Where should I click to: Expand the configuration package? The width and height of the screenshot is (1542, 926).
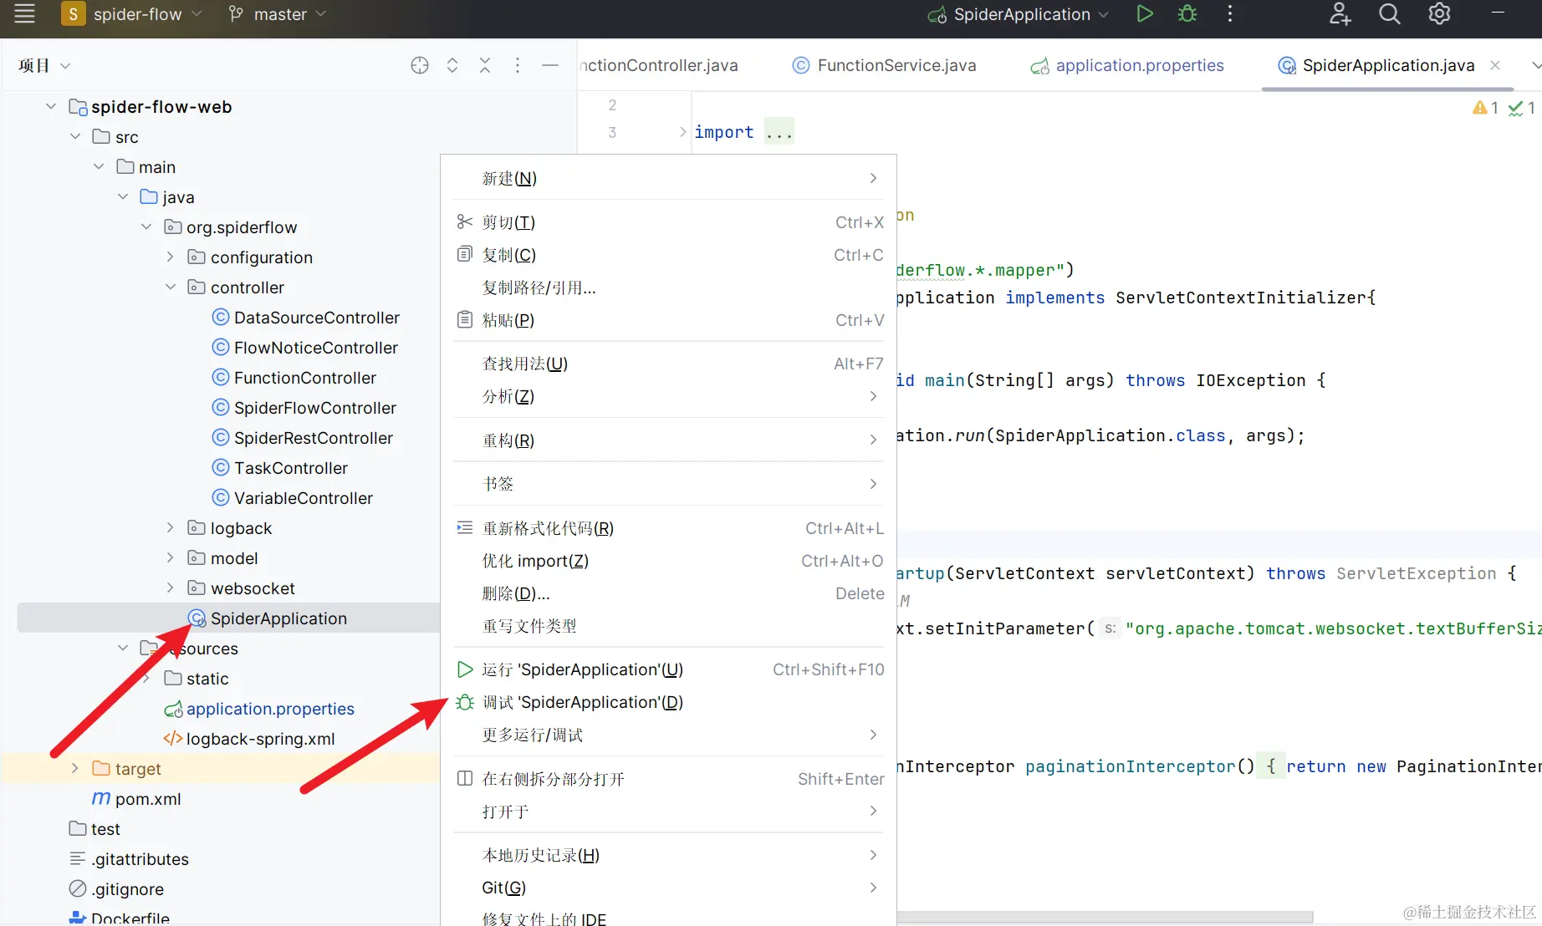click(171, 257)
